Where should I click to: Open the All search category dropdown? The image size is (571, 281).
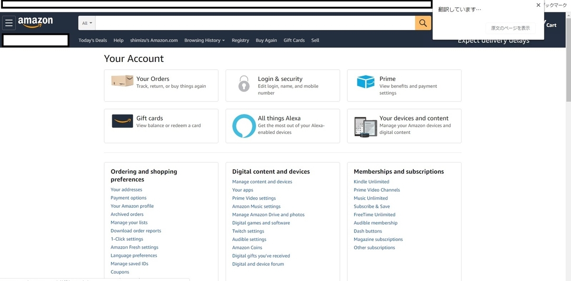pos(87,23)
